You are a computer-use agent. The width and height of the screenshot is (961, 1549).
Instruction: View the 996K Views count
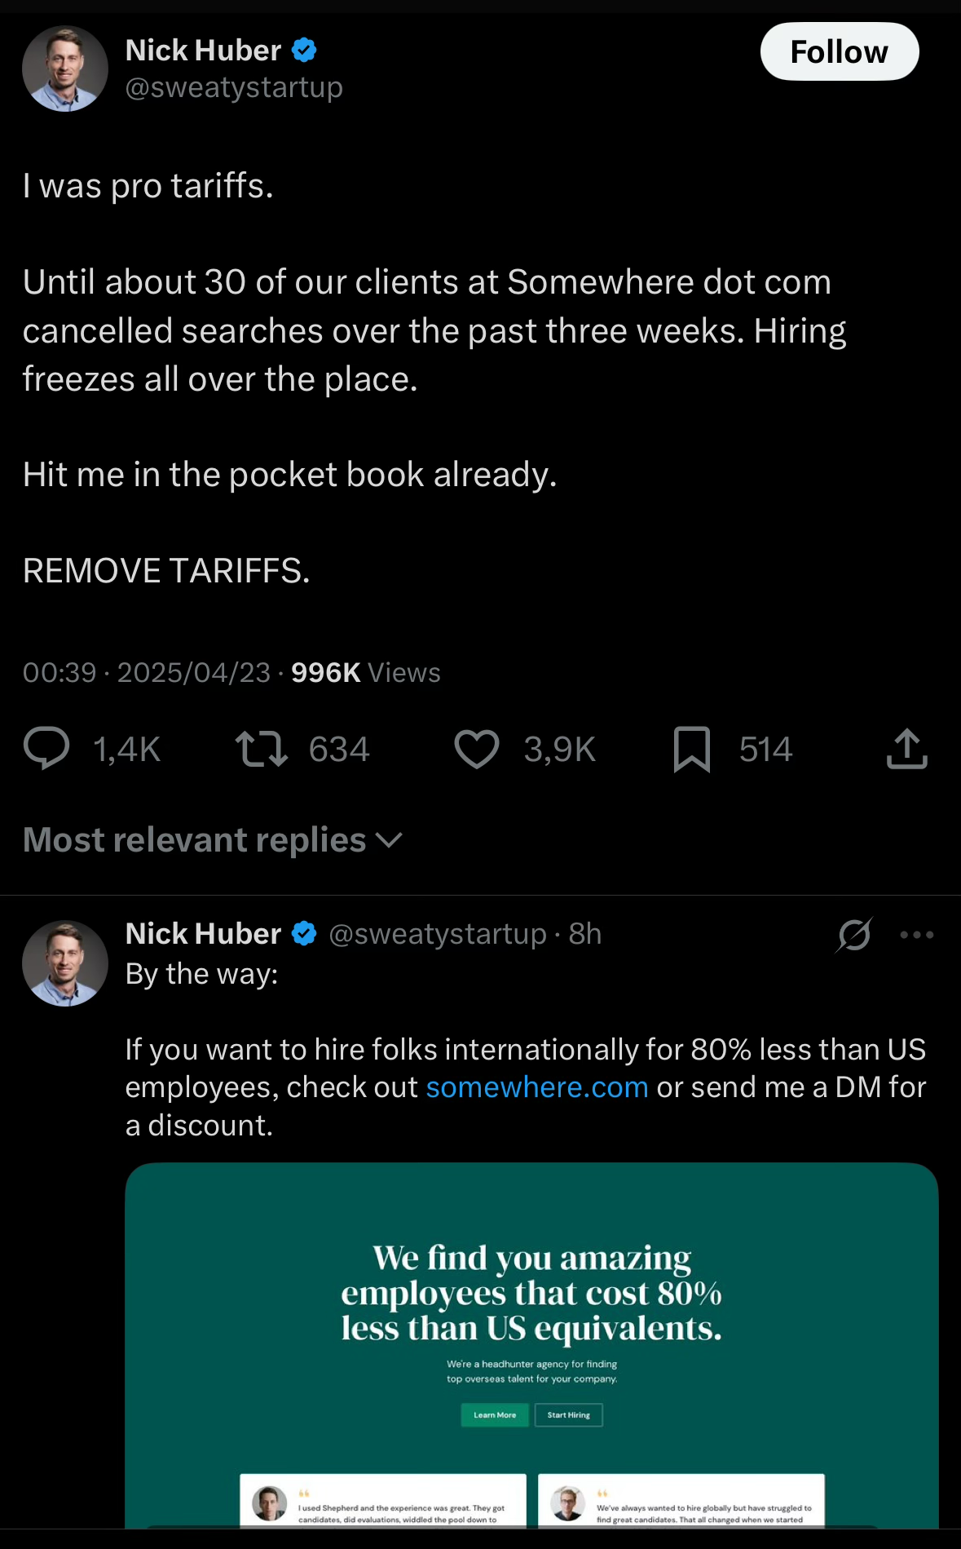click(365, 672)
